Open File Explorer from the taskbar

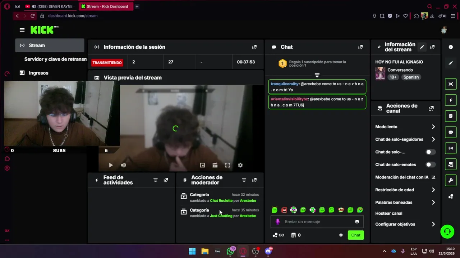click(x=205, y=251)
